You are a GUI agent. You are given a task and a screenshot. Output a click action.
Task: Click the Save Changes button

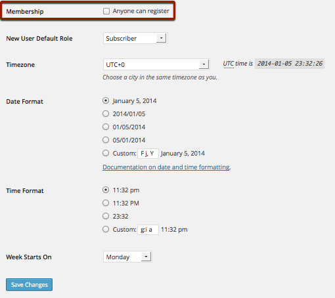[x=29, y=285]
